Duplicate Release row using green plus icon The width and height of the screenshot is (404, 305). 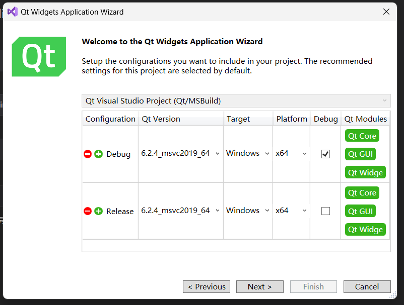pos(98,211)
